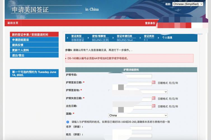Open 更新个人资料 sidebar entry
This screenshot has width=211, height=140.
(34, 50)
